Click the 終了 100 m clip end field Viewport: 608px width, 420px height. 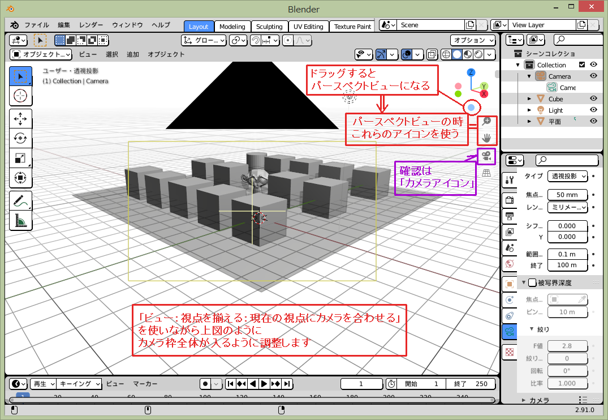[567, 265]
